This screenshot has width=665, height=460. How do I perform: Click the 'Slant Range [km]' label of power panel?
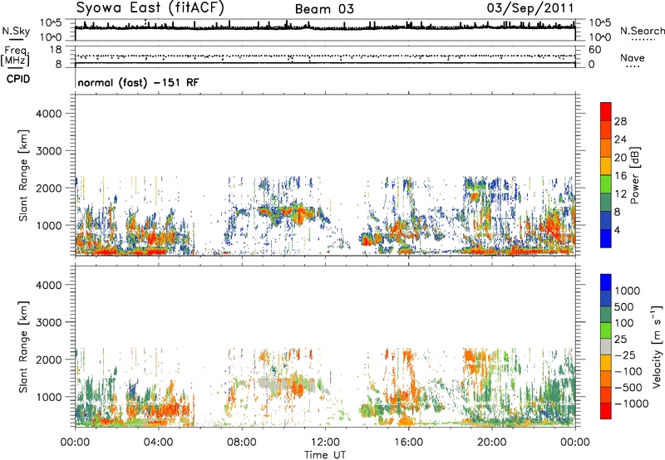click(23, 175)
